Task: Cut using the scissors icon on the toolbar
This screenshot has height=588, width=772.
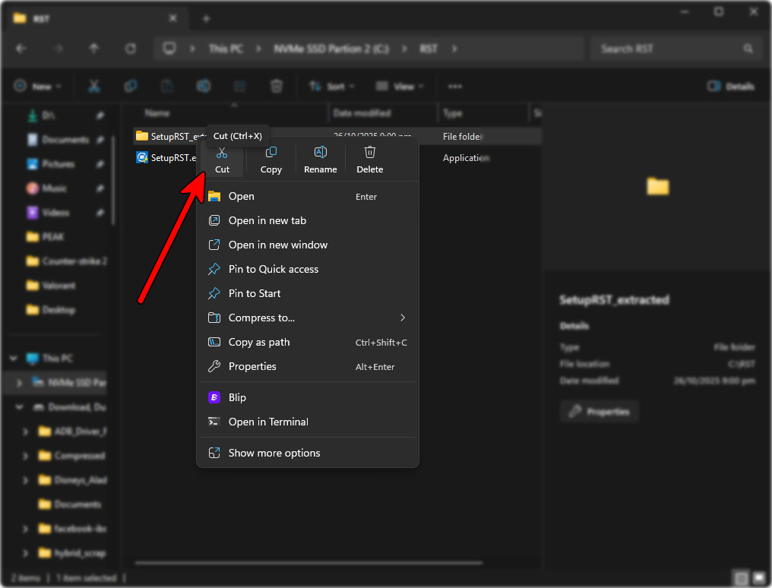Action: click(x=93, y=86)
